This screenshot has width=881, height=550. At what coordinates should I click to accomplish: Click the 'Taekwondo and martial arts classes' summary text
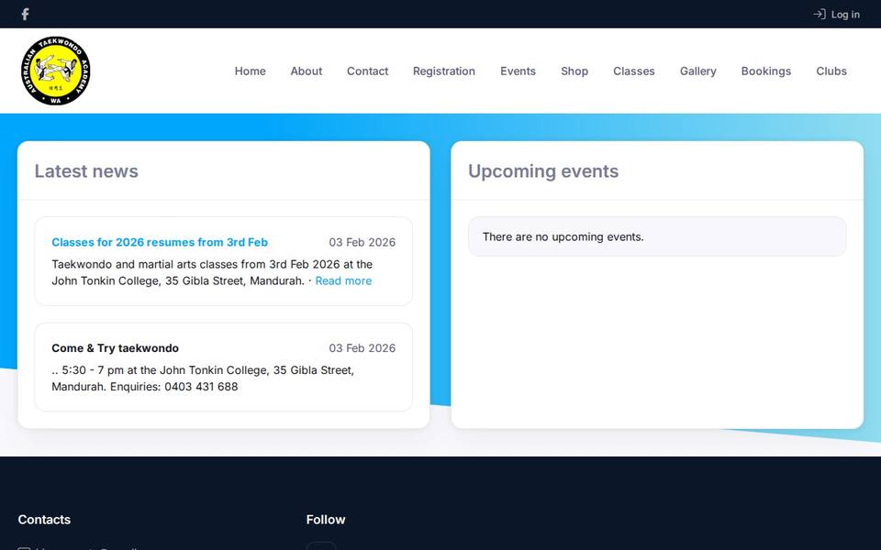(212, 272)
